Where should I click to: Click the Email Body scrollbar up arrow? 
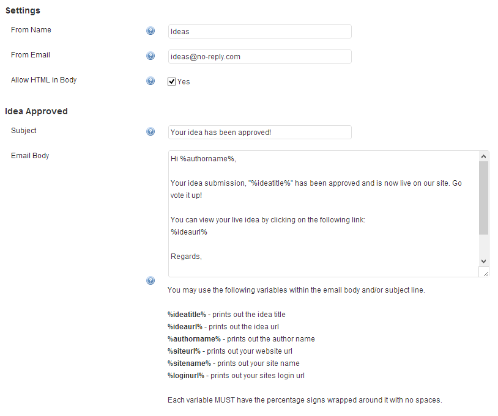point(483,156)
